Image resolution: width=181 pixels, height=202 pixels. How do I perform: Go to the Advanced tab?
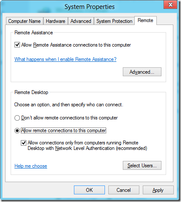tap(81, 21)
